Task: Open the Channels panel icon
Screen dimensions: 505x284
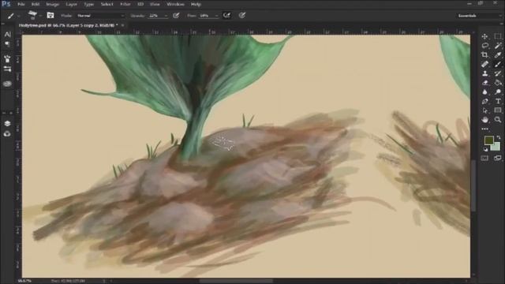Action: (x=7, y=133)
